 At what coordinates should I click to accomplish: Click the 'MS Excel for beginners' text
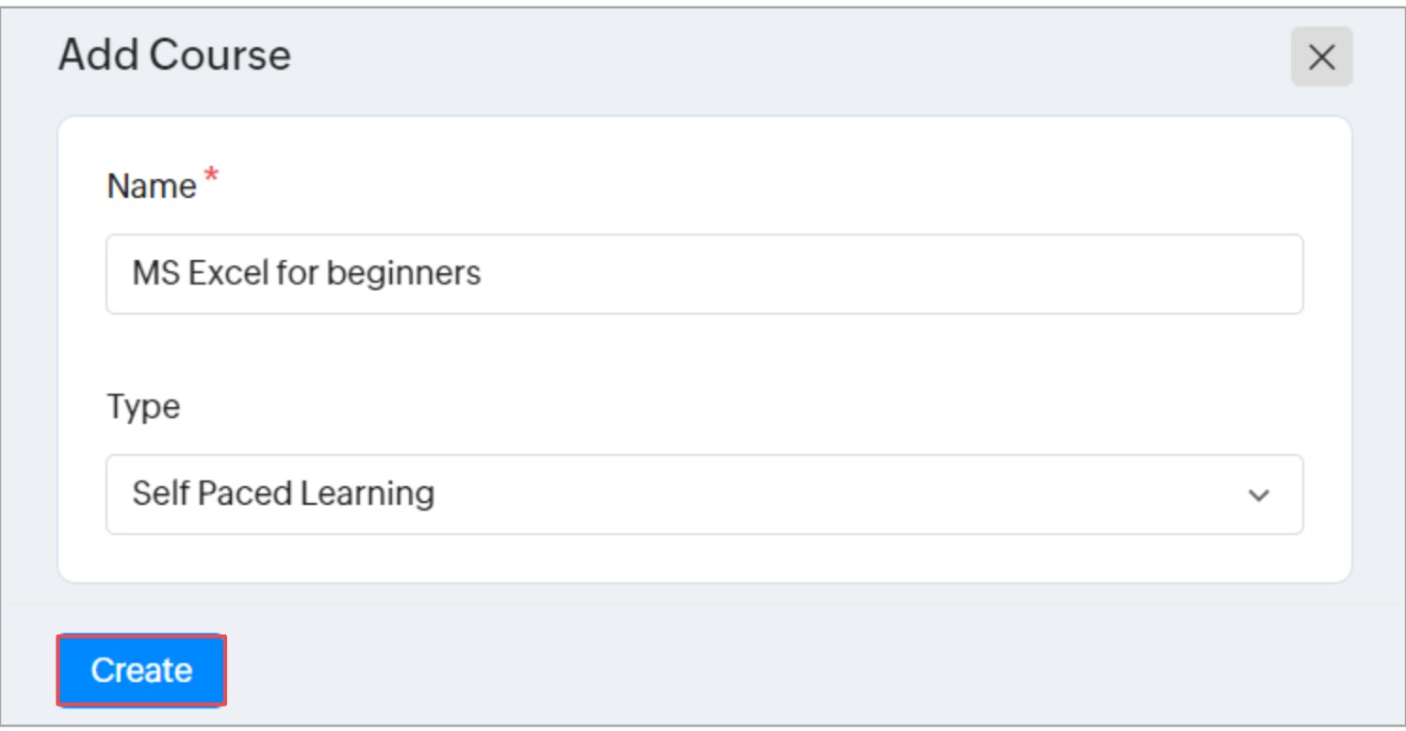[x=306, y=274]
